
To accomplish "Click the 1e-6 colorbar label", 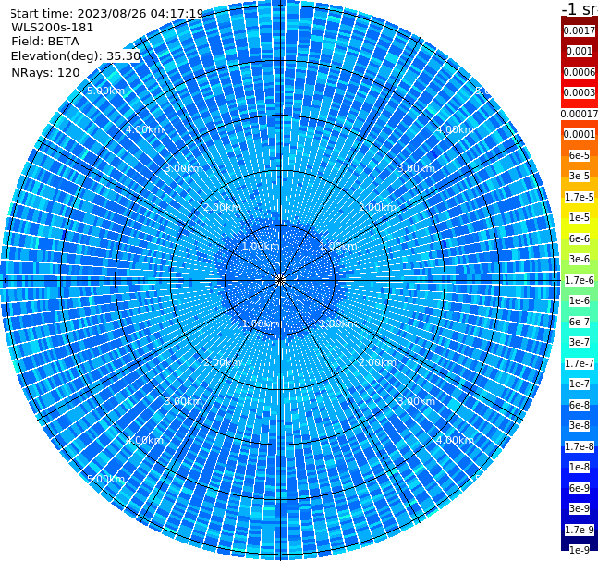I will 580,301.
